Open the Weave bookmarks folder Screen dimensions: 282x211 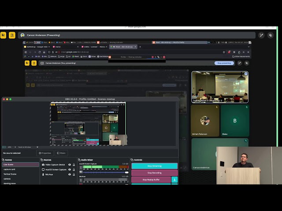coord(52,57)
